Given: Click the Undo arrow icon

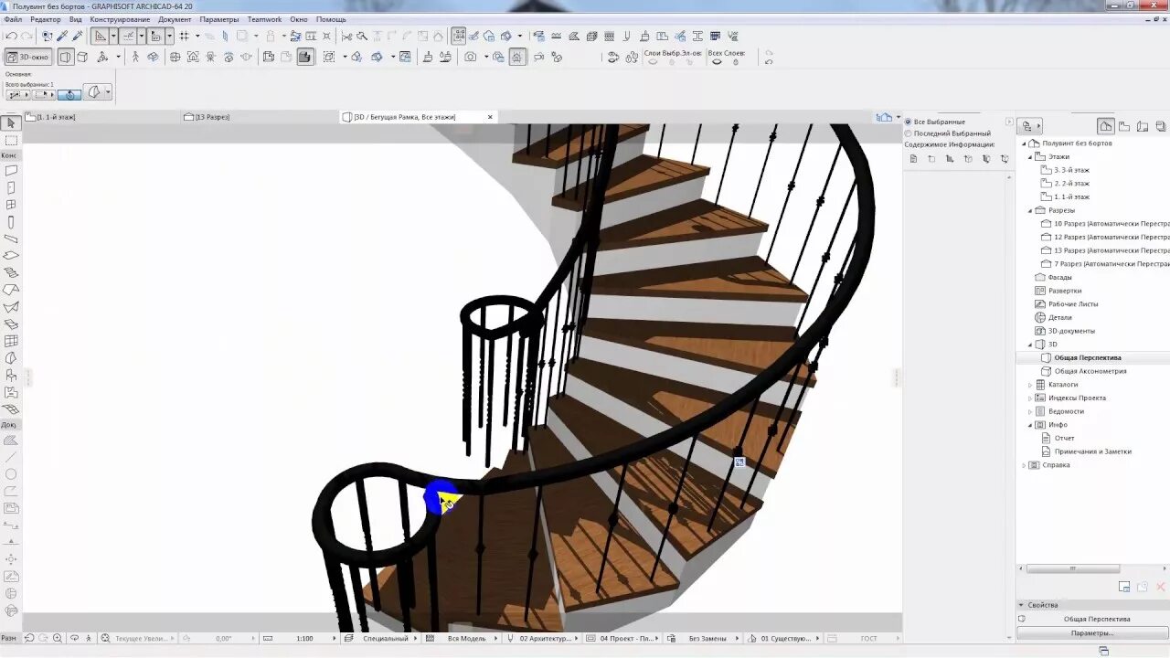Looking at the screenshot, I should (x=11, y=37).
